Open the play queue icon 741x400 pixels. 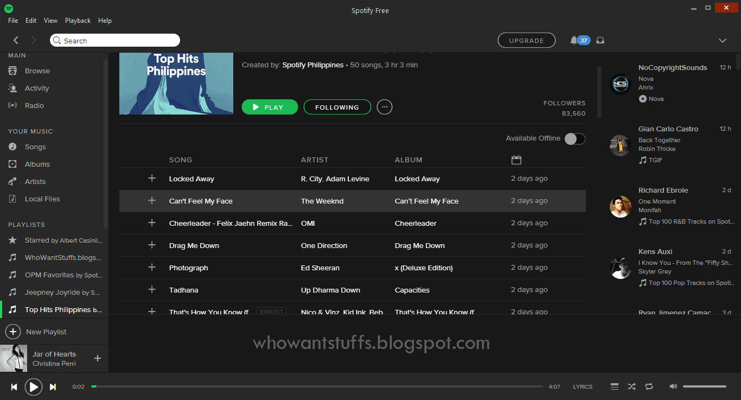click(x=615, y=386)
